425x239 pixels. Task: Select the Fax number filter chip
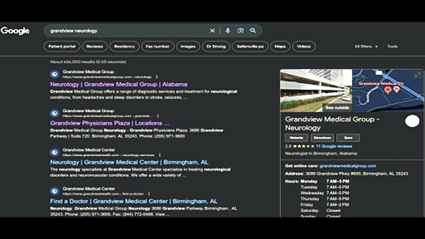click(x=158, y=46)
